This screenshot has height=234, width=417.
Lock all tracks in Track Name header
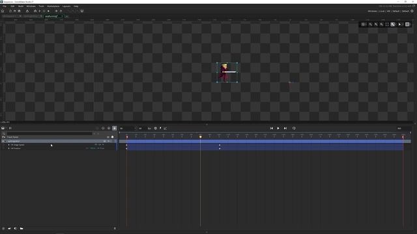coord(113,137)
